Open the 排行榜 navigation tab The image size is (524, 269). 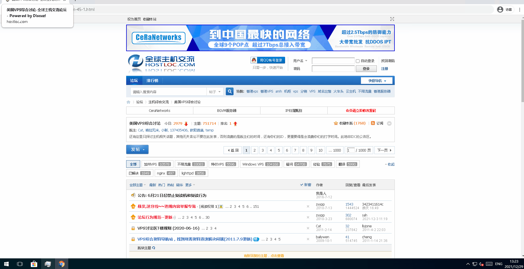pyautogui.click(x=152, y=81)
